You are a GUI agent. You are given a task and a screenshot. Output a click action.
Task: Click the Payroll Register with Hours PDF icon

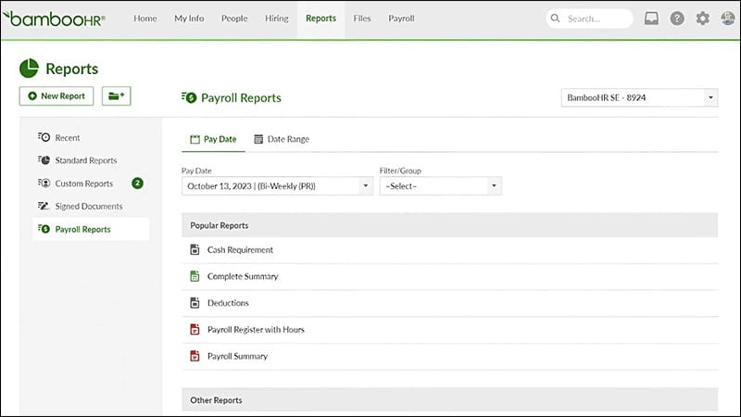tap(195, 330)
